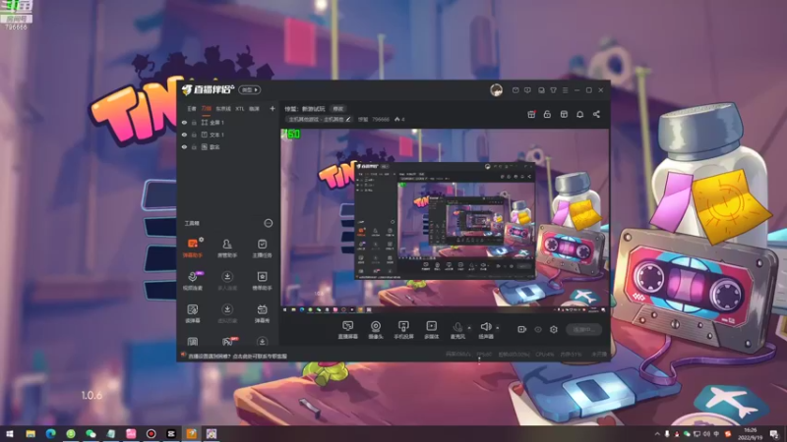Lock the 文本 1 source with its padlock

pyautogui.click(x=194, y=135)
